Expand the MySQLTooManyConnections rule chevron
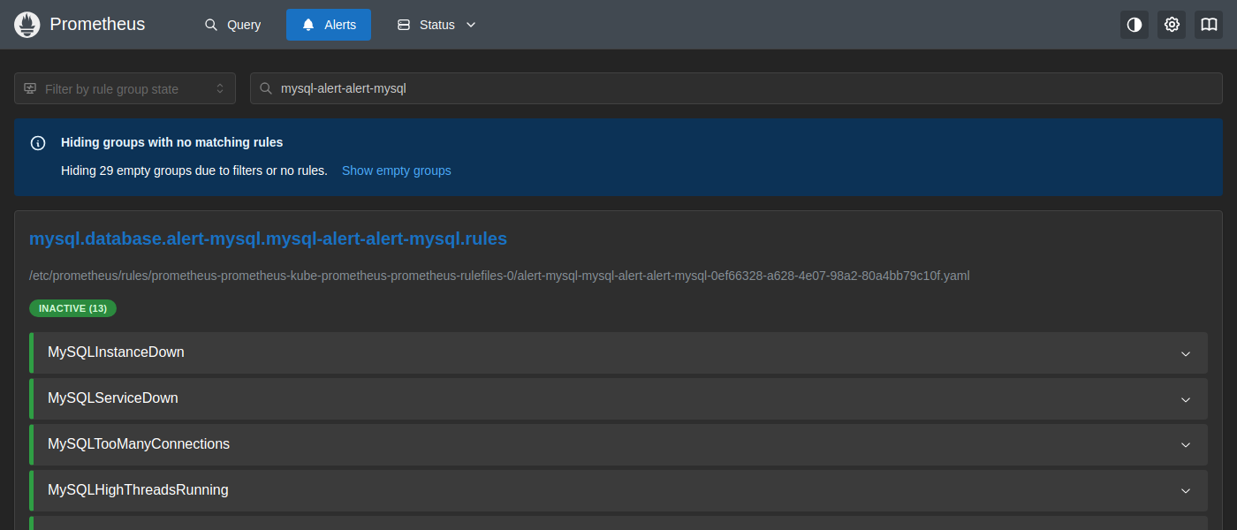Screen dimensions: 1237x530 coord(1186,445)
